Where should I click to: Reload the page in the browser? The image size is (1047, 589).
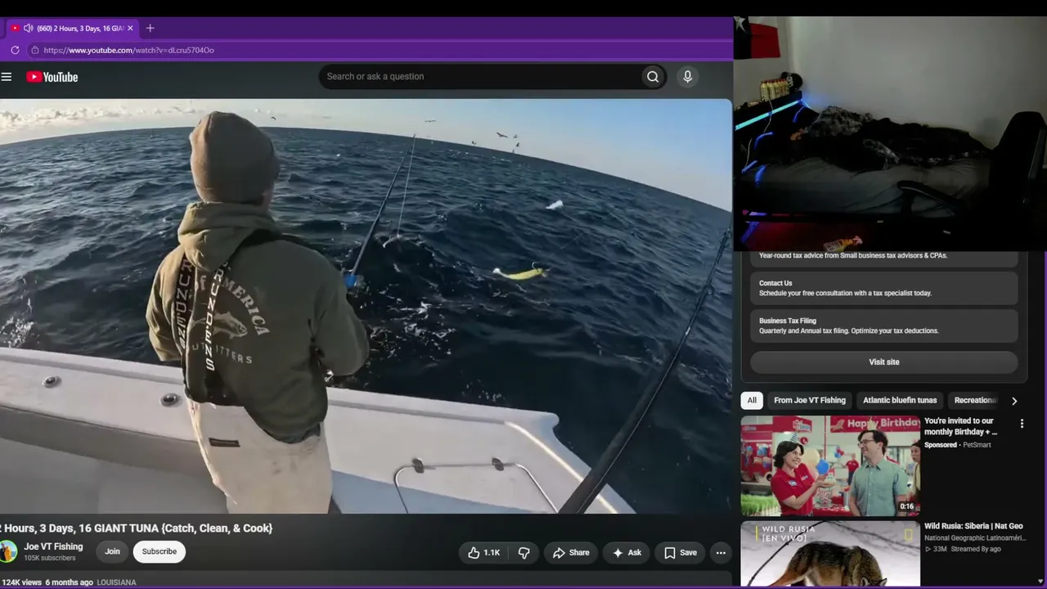pos(15,50)
